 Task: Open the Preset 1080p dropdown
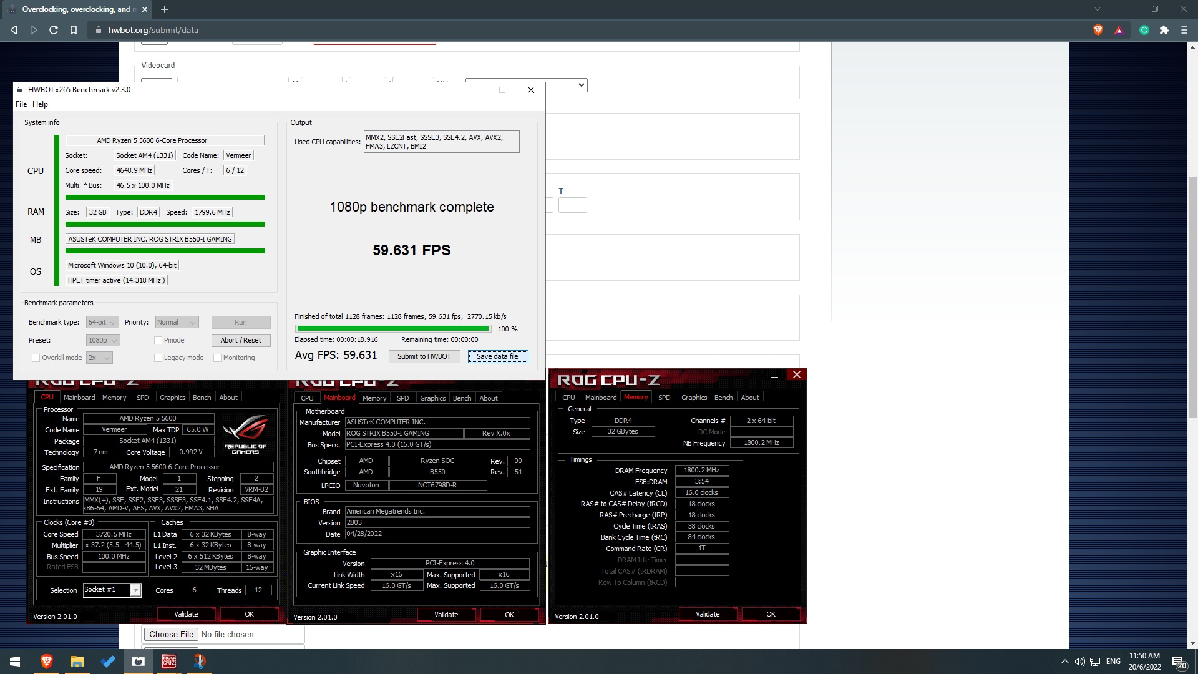(103, 340)
